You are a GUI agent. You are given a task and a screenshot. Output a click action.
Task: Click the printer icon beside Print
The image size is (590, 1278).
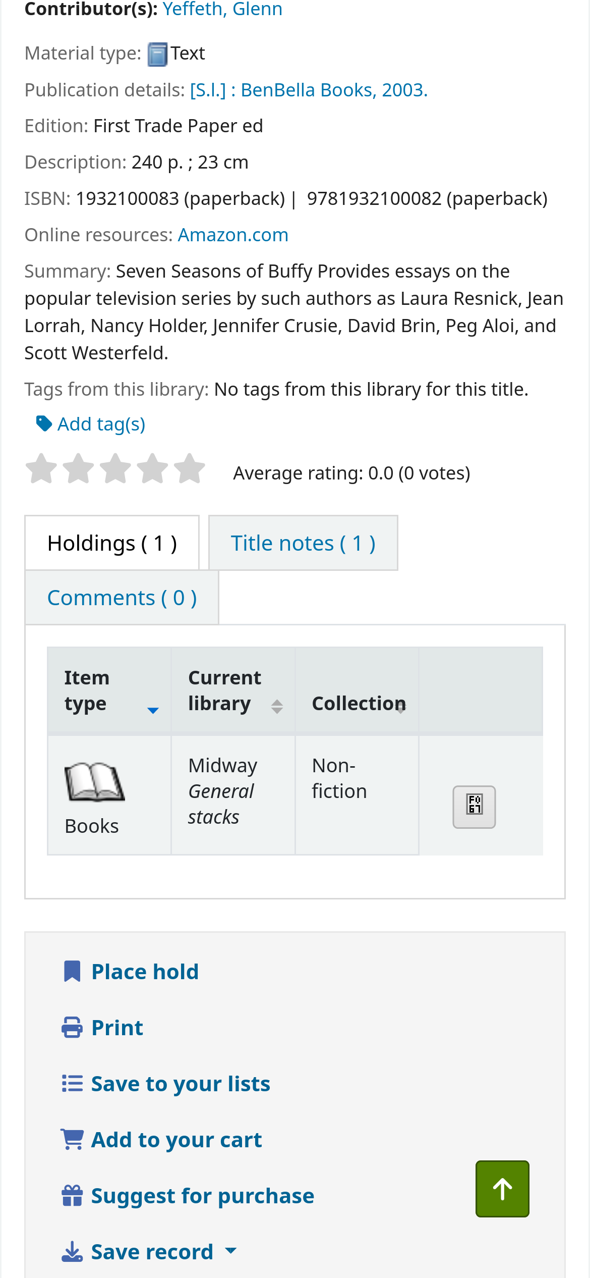pos(72,1028)
